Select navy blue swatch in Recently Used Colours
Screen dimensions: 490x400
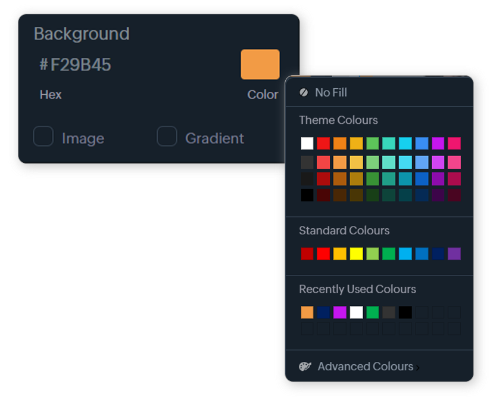(x=323, y=312)
